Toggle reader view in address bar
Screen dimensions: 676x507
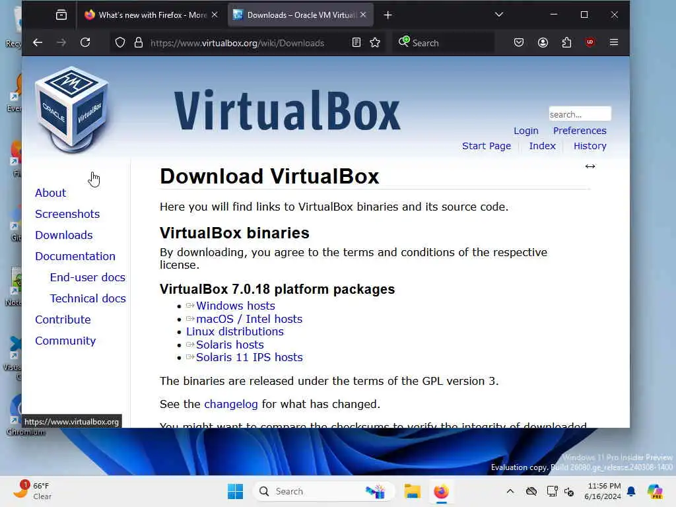(x=356, y=42)
